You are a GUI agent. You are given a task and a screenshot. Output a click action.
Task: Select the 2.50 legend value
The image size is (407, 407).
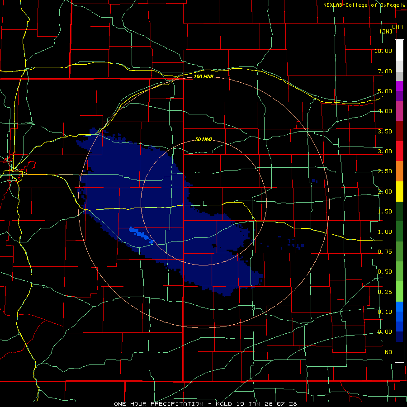click(x=385, y=171)
